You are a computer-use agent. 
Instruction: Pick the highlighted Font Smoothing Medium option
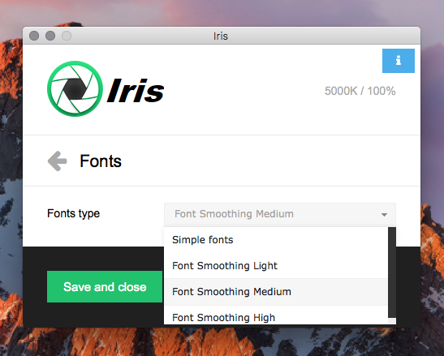point(275,291)
